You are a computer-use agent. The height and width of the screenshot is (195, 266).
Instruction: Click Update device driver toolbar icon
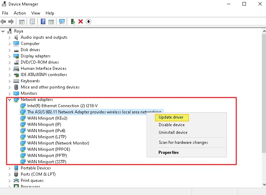click(x=73, y=21)
